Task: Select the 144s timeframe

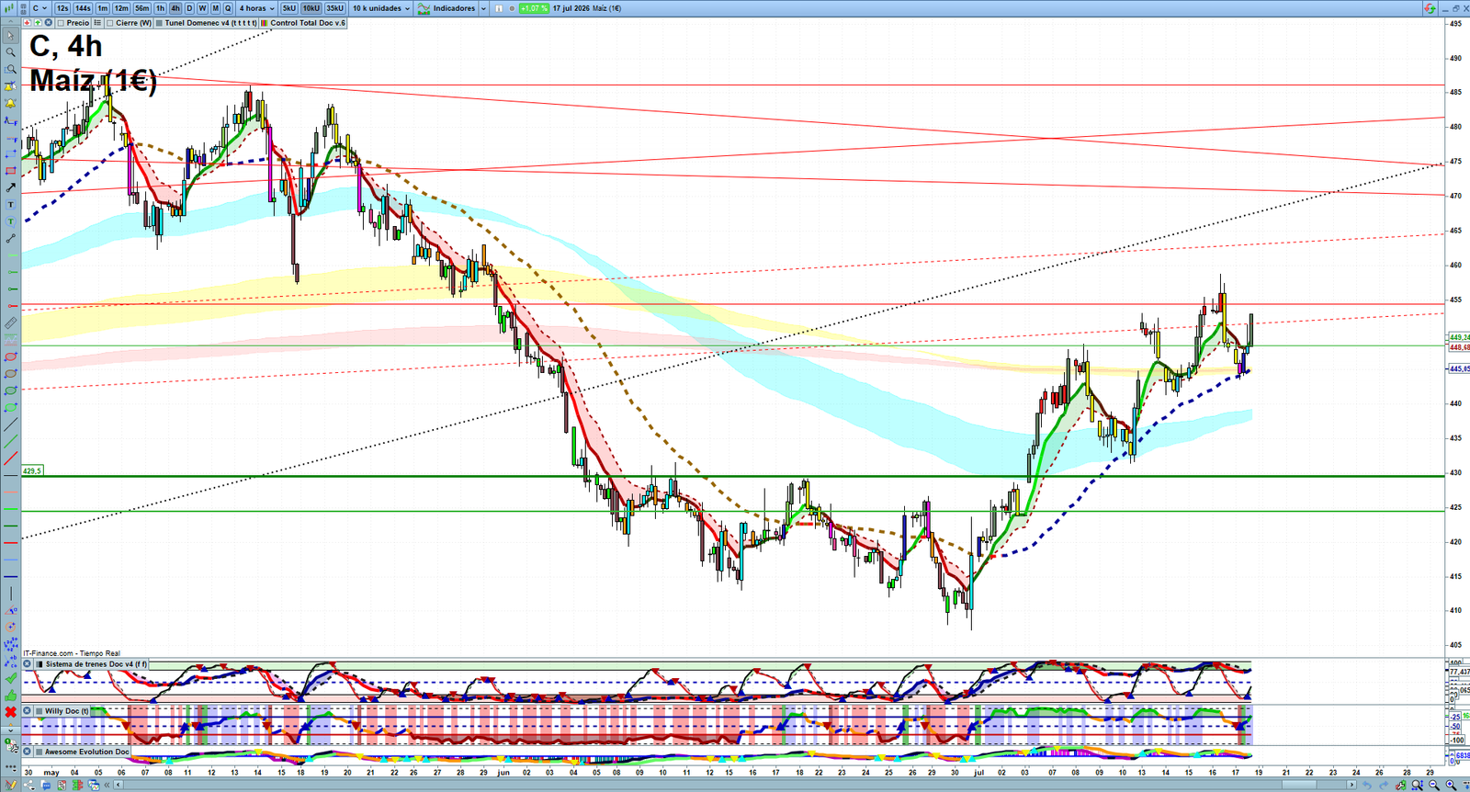Action: pos(83,8)
